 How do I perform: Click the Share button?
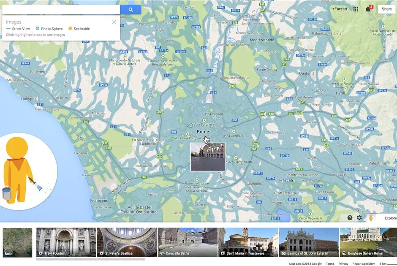coord(386,9)
